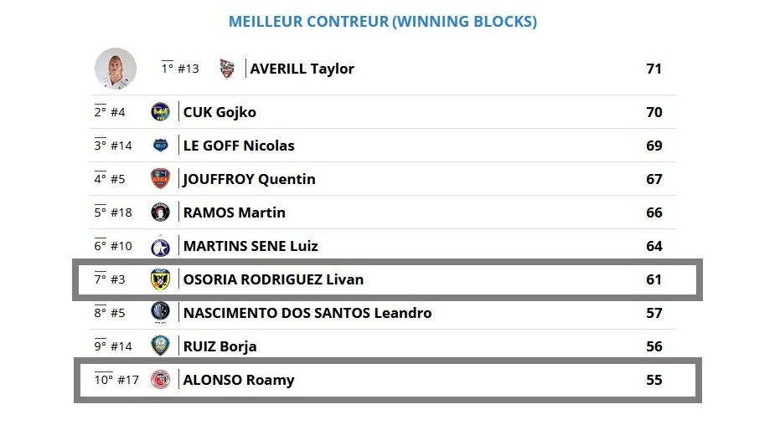Click the 71 blocks score for Averill
This screenshot has height=425, width=775.
point(654,69)
